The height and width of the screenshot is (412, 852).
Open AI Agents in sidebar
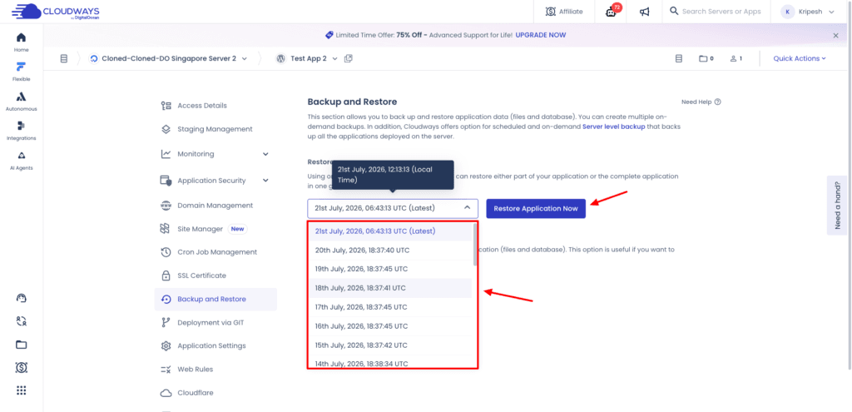[x=21, y=161]
